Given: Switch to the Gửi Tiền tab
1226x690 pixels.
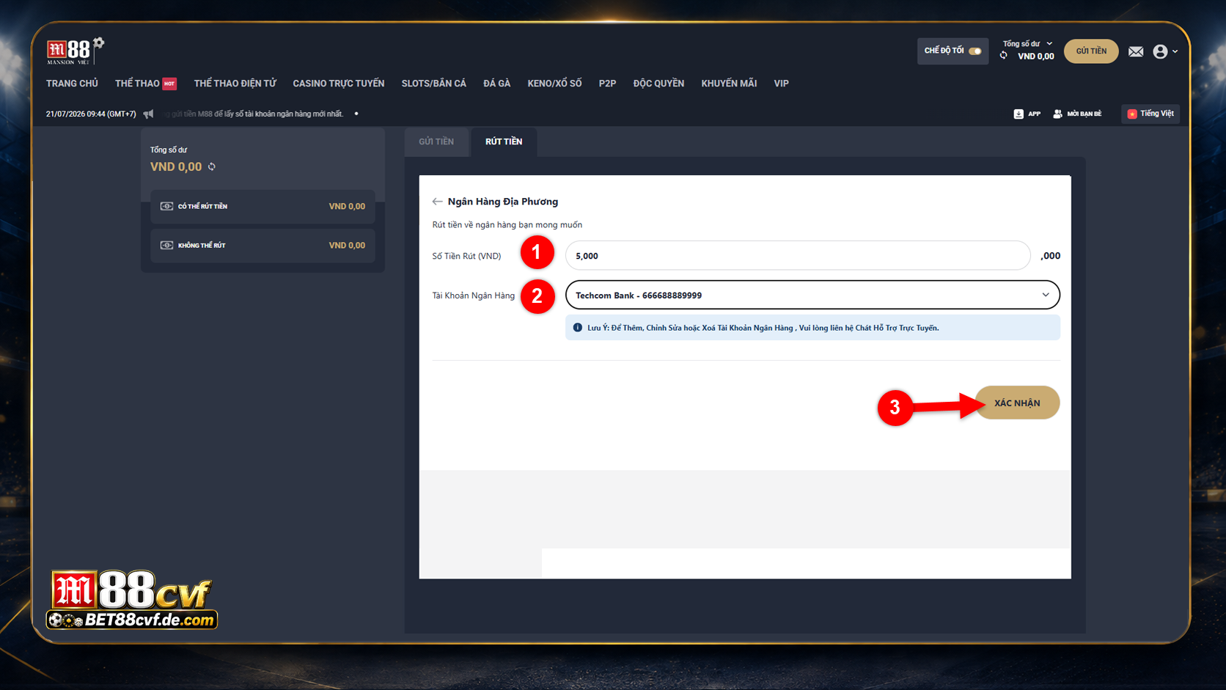Looking at the screenshot, I should (x=436, y=142).
